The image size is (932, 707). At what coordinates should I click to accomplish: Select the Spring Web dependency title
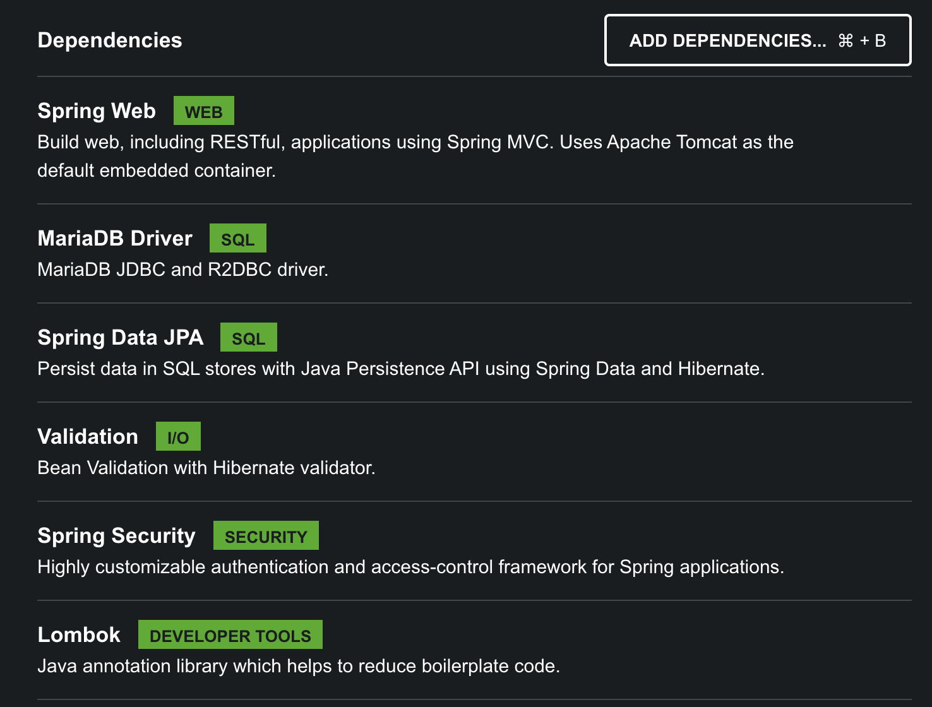point(97,111)
